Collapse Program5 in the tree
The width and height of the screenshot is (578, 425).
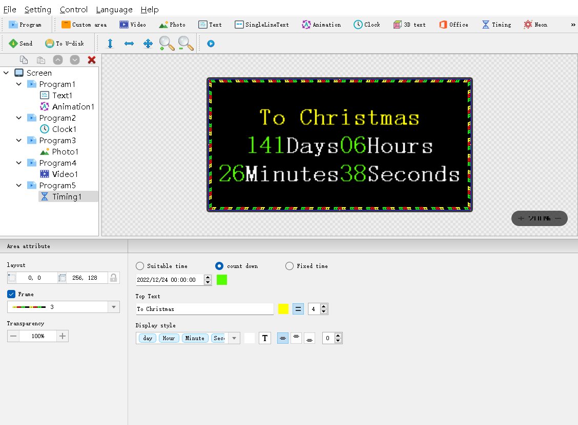(x=19, y=185)
